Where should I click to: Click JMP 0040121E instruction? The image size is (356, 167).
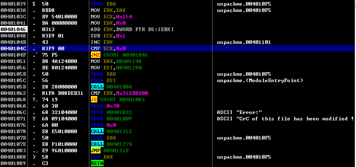[x=110, y=150]
